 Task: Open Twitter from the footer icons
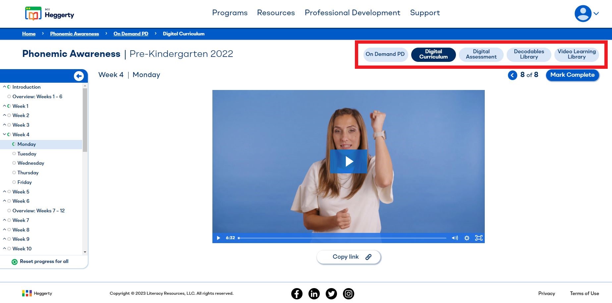click(x=331, y=293)
